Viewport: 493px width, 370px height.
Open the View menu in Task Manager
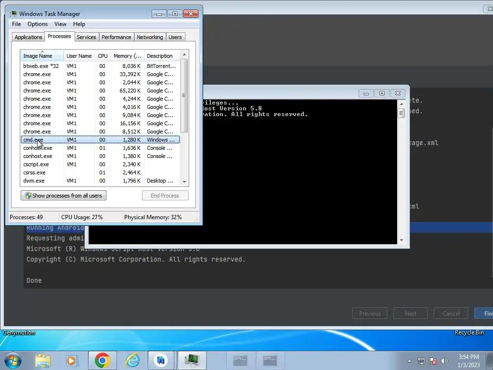coord(60,24)
